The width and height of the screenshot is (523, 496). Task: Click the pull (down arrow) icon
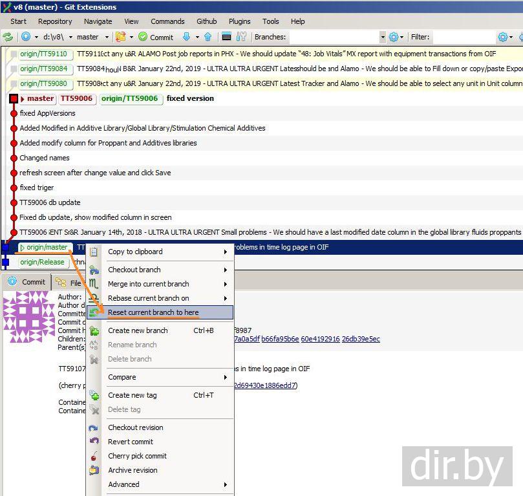tap(187, 37)
